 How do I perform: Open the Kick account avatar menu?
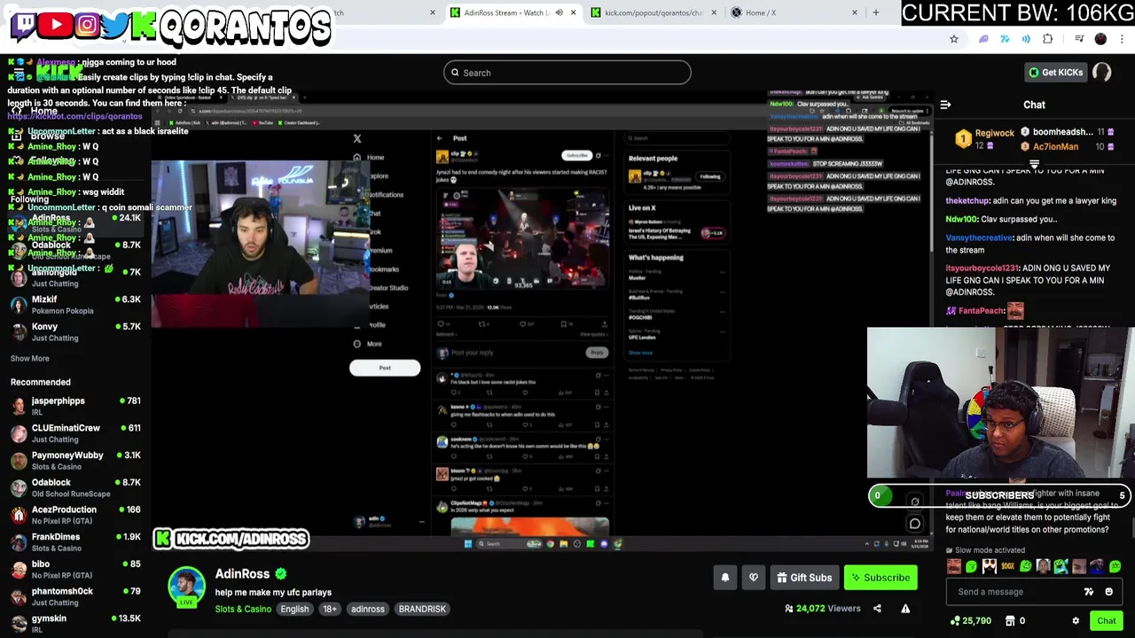pos(1102,73)
